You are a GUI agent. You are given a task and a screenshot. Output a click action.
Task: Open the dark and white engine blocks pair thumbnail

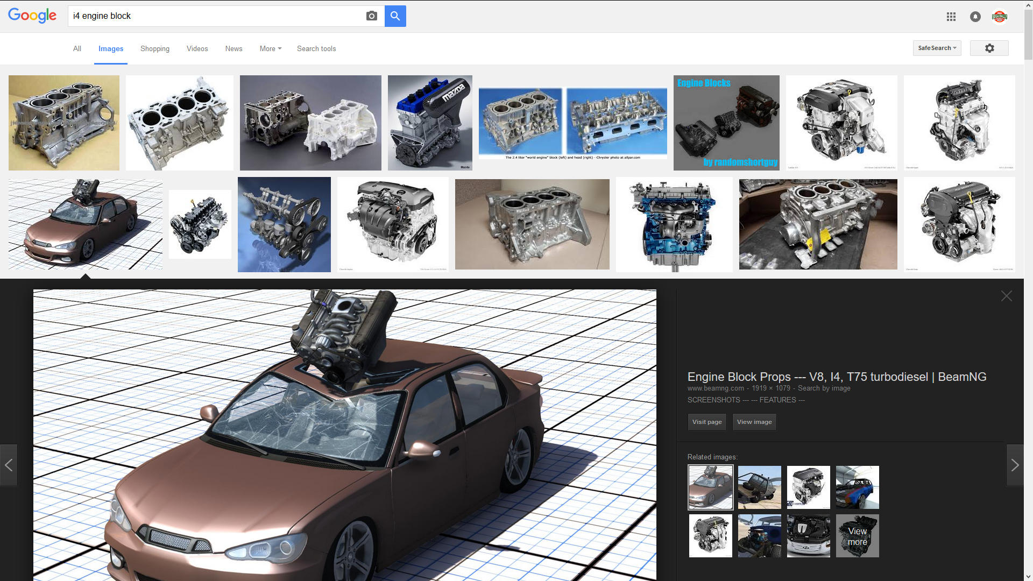click(310, 123)
